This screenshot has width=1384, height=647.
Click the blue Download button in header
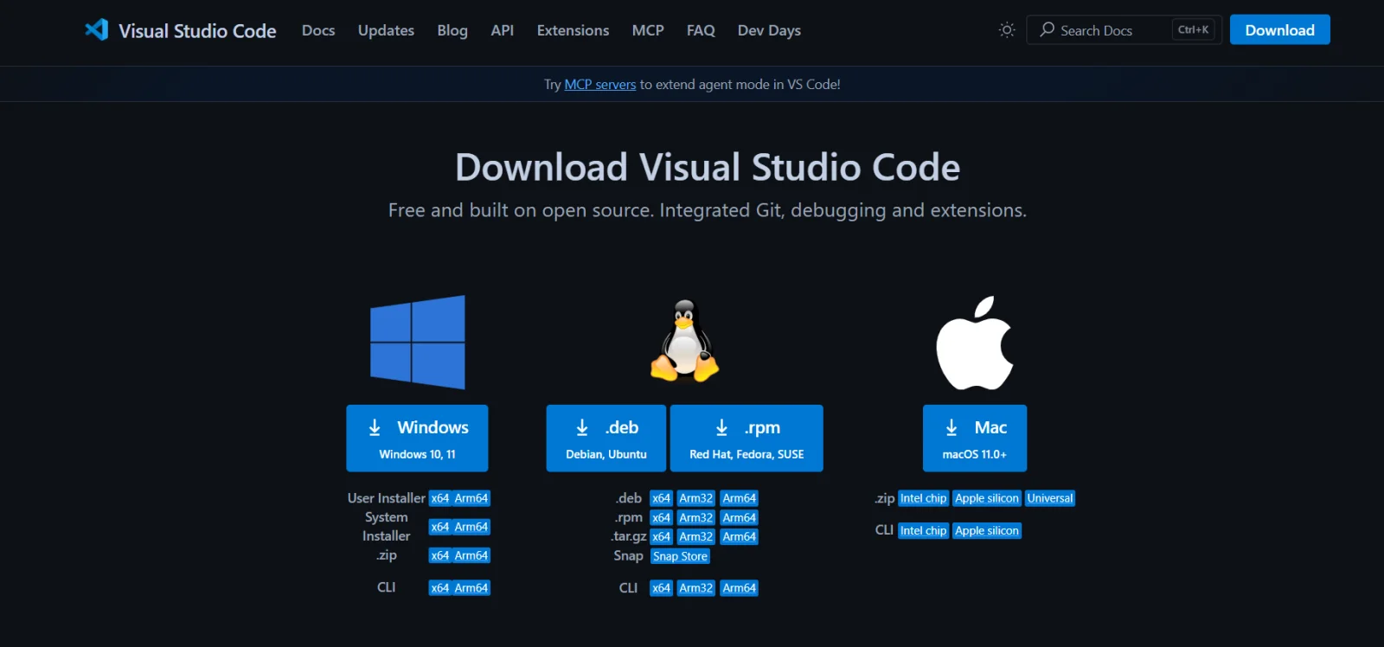[x=1280, y=29]
